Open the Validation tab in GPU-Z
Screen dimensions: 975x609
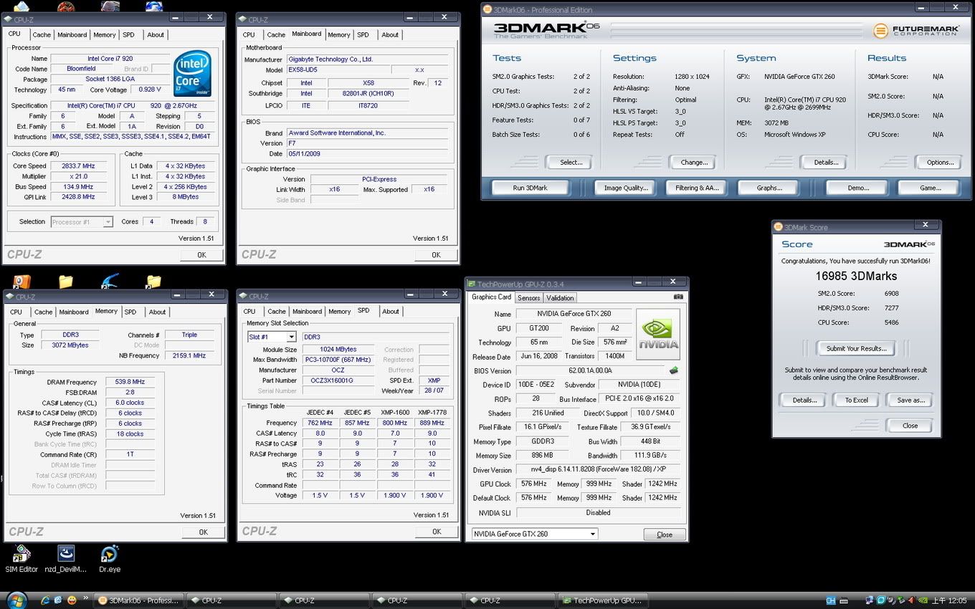click(x=560, y=297)
